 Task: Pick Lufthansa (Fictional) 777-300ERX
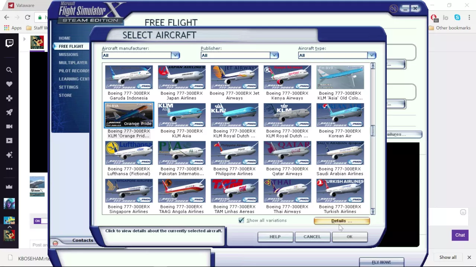[x=129, y=153]
